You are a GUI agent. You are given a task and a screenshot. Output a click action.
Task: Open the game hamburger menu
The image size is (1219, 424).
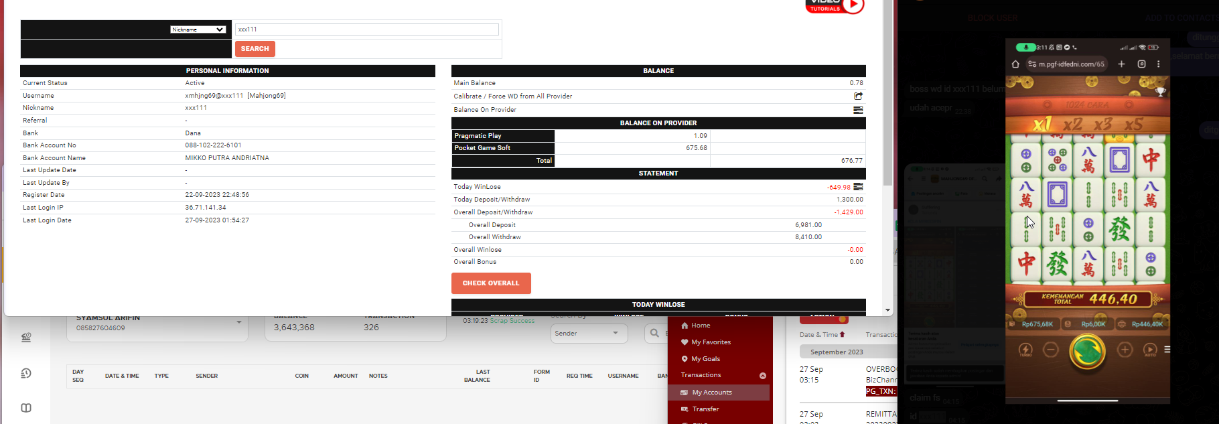pyautogui.click(x=1167, y=350)
